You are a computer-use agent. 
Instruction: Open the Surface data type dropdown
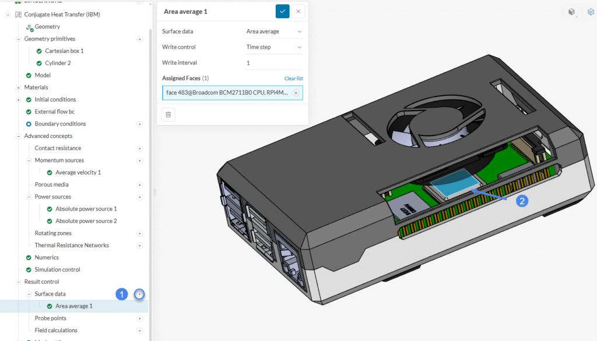tap(274, 31)
